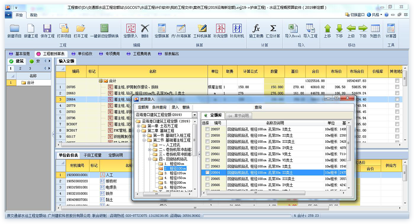
Task: Open the 列显示 column display icon
Action: coord(375,28)
